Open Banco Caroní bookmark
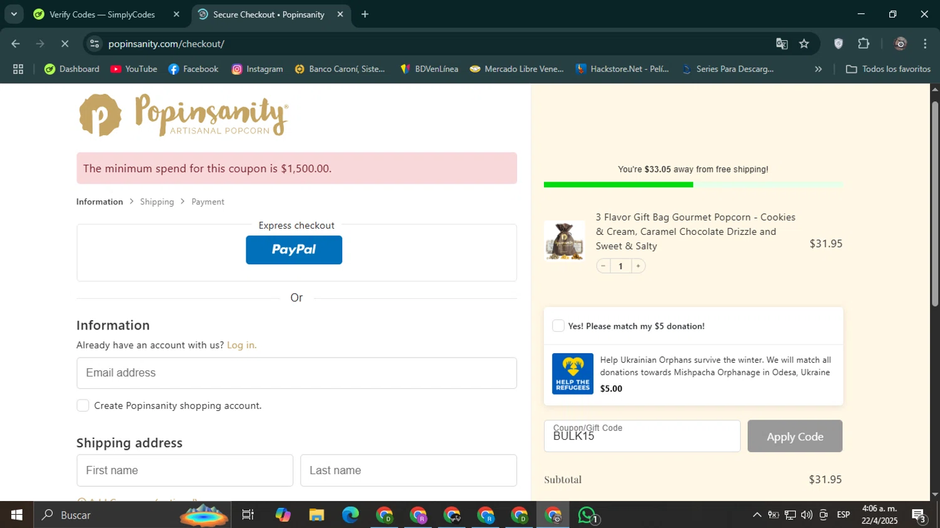The image size is (940, 528). point(340,69)
